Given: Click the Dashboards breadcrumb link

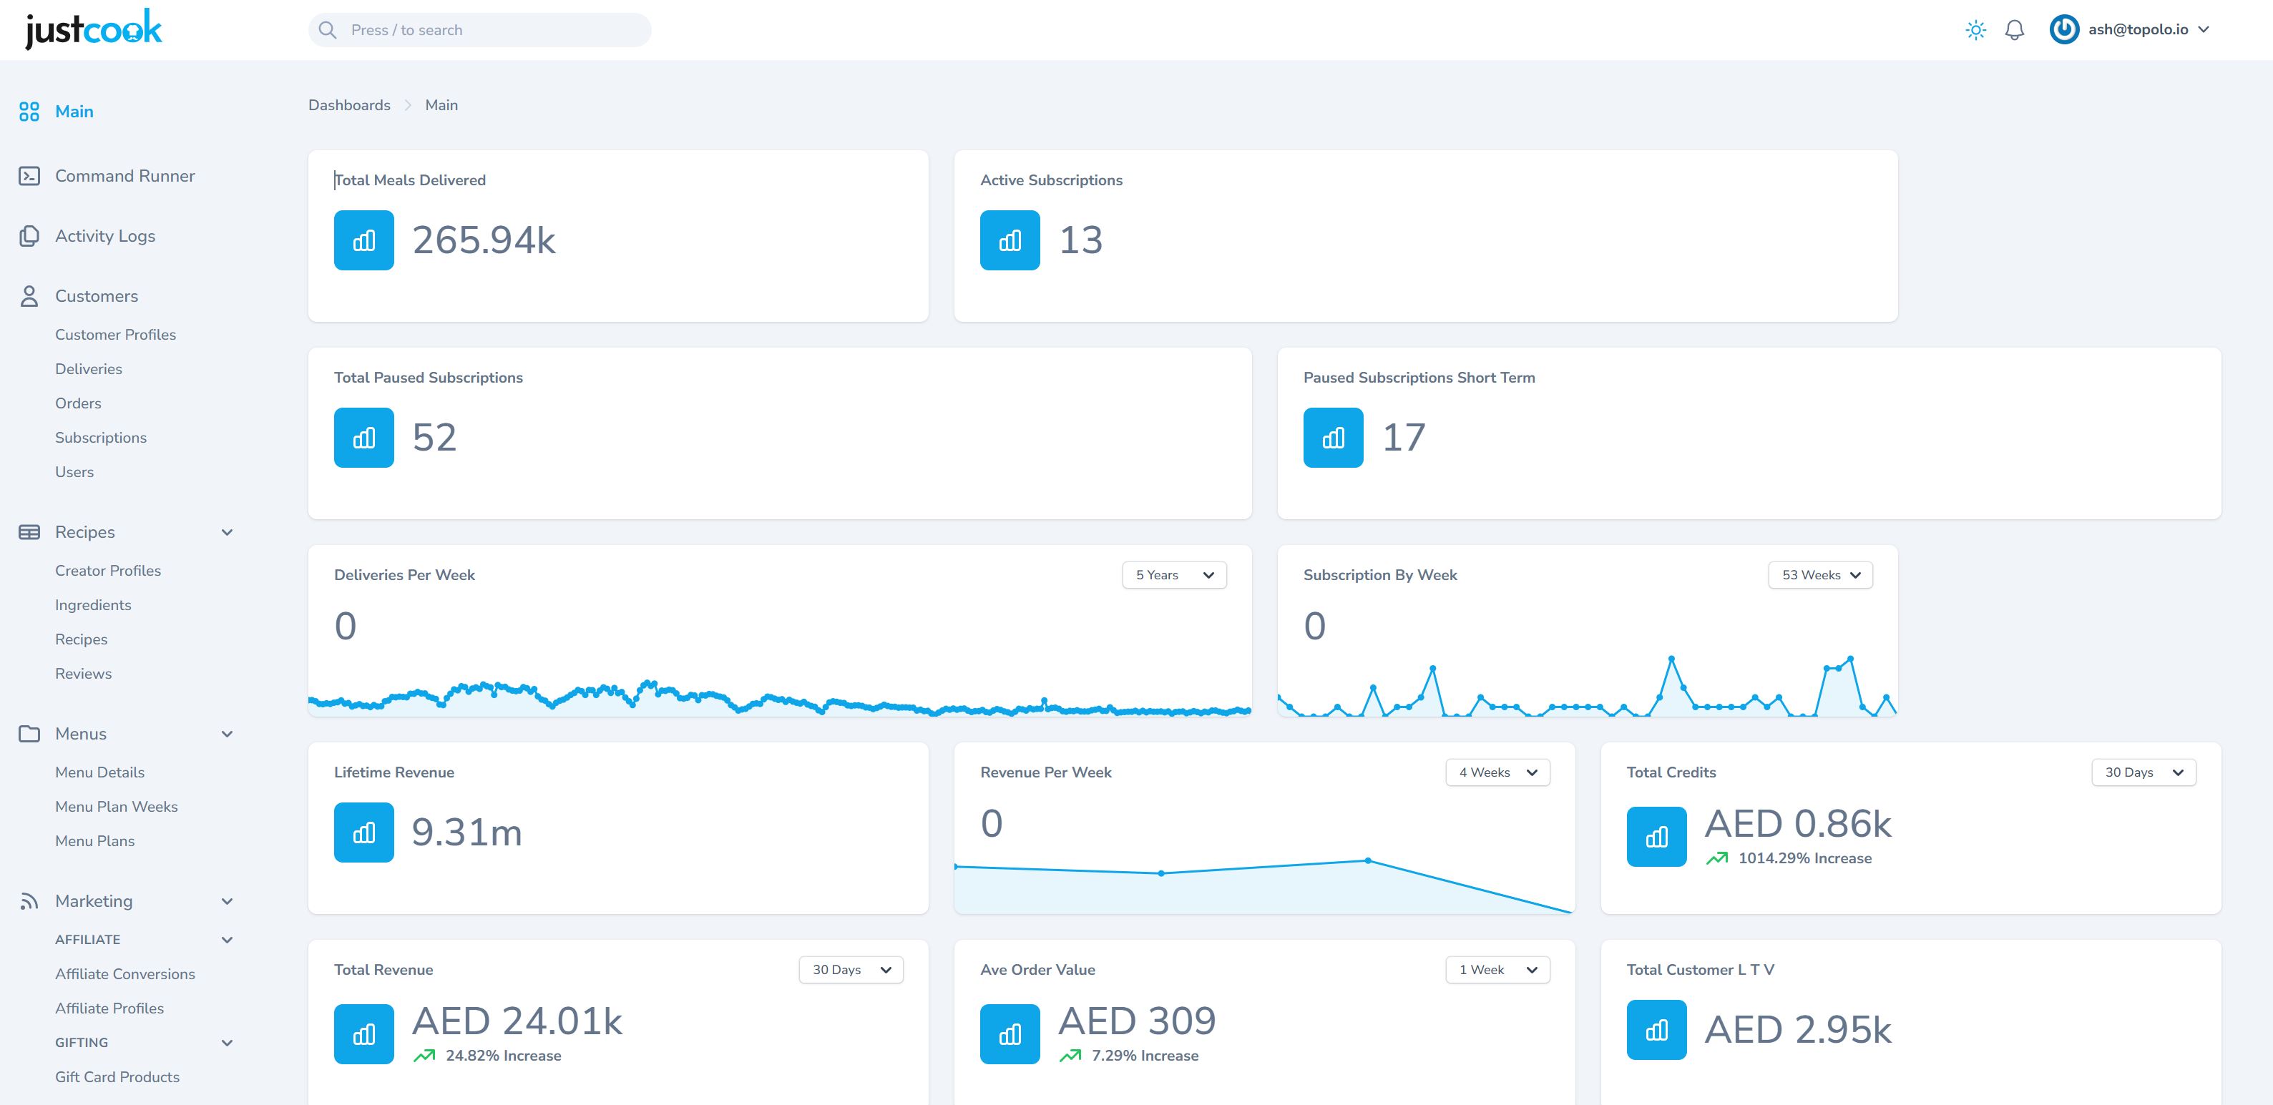Looking at the screenshot, I should click(x=348, y=105).
